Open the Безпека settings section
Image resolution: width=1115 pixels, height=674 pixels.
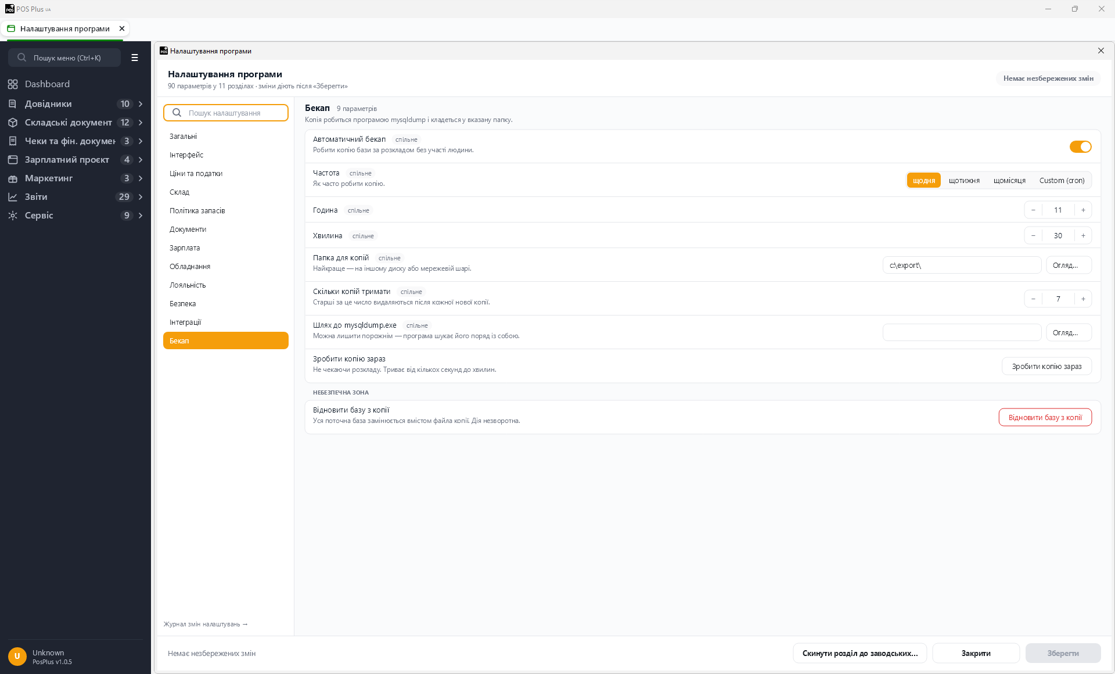(x=226, y=304)
